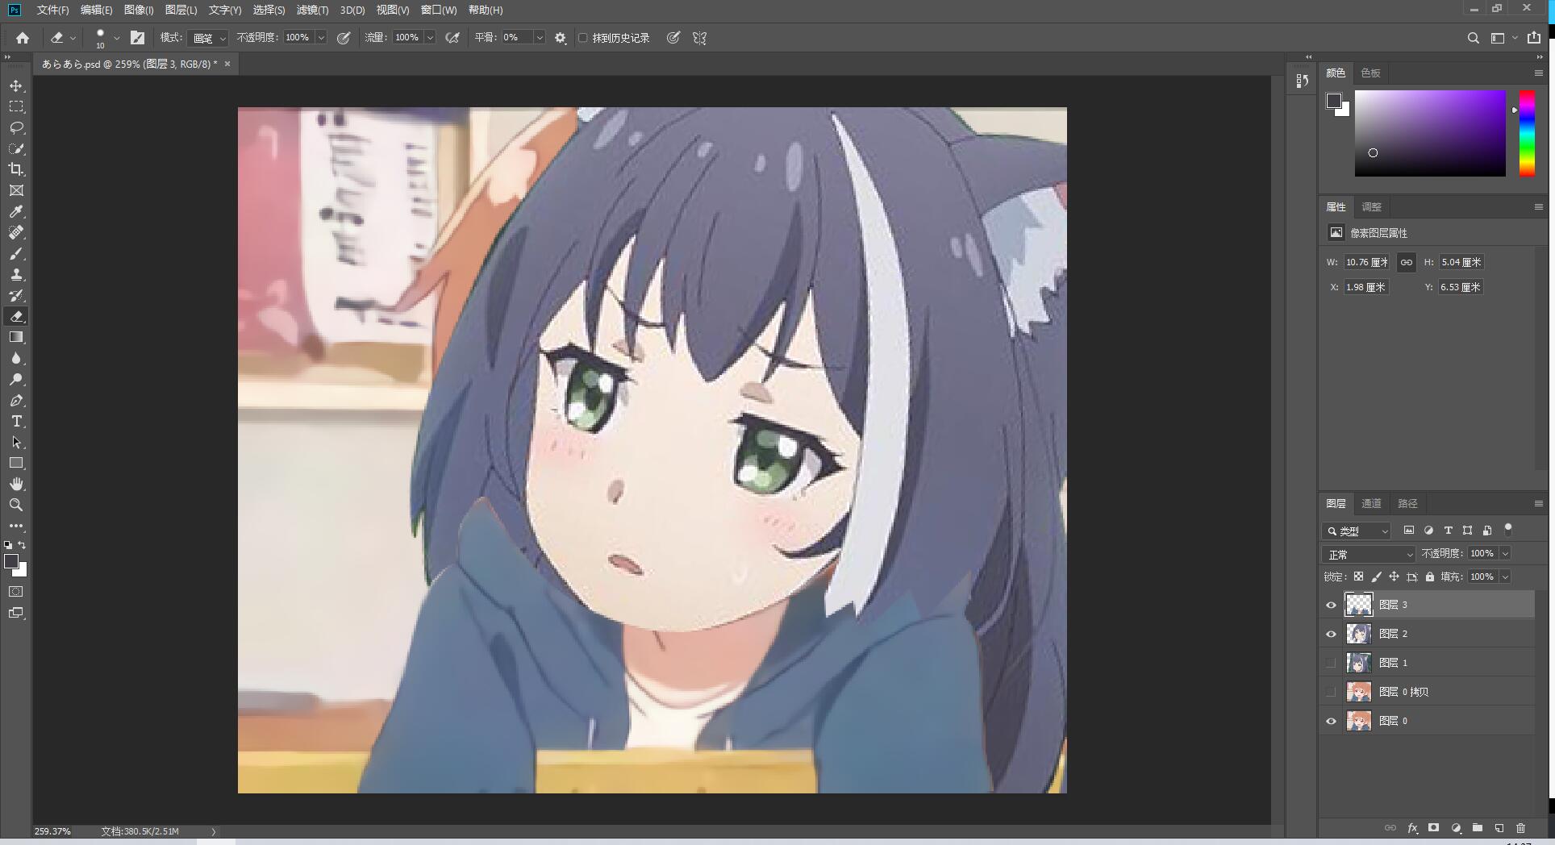Select the Pen tool
Screen dimensions: 1555x845
click(x=16, y=400)
